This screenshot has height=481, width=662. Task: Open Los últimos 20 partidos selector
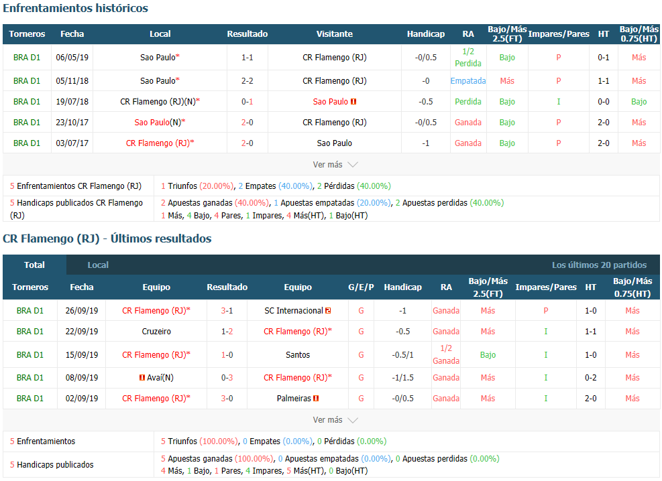pos(599,265)
